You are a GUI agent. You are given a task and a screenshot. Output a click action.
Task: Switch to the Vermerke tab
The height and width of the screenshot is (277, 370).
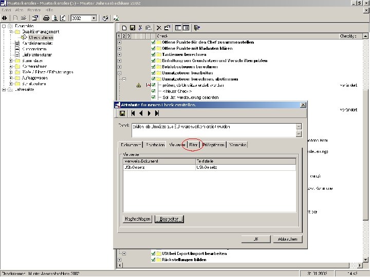238,145
